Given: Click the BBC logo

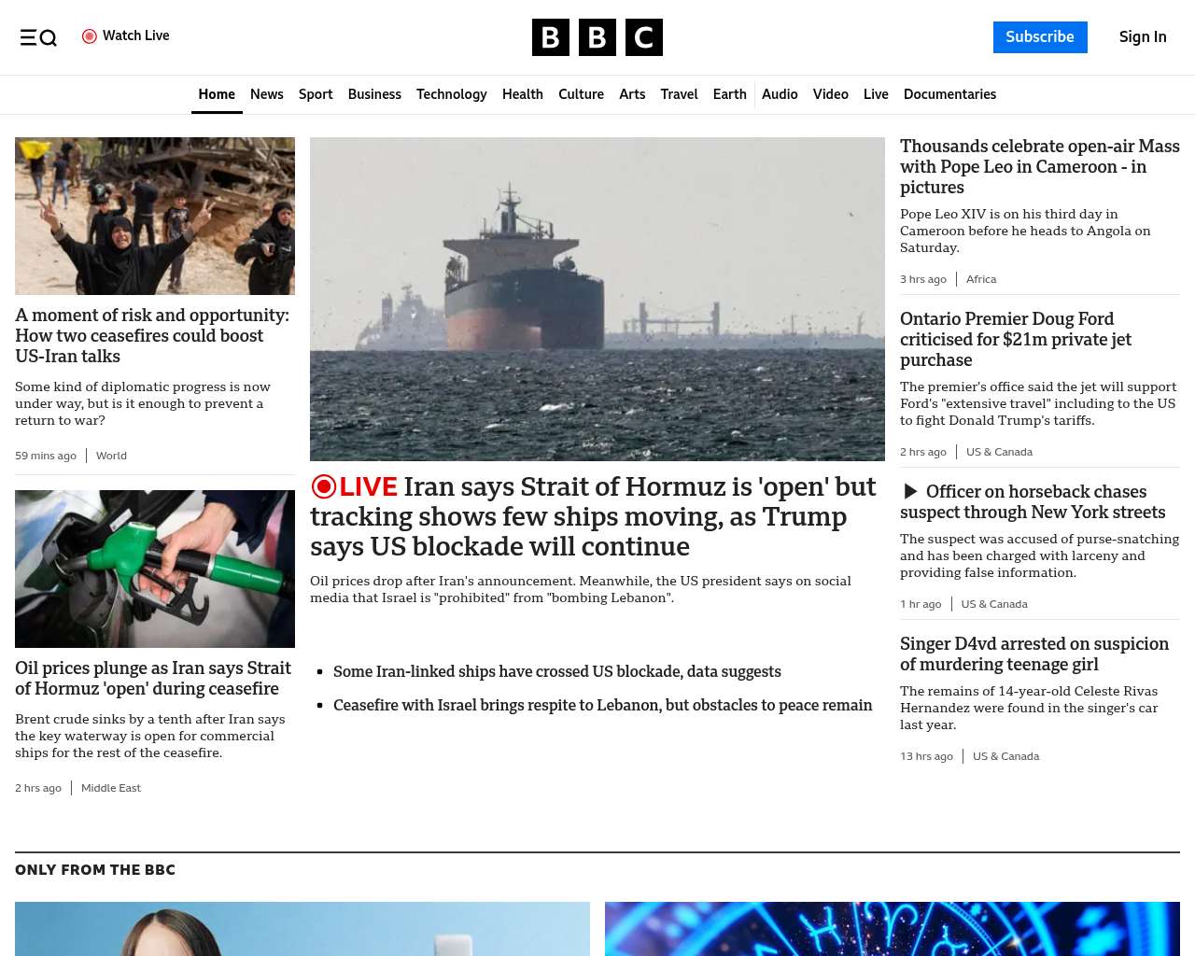Looking at the screenshot, I should [597, 37].
